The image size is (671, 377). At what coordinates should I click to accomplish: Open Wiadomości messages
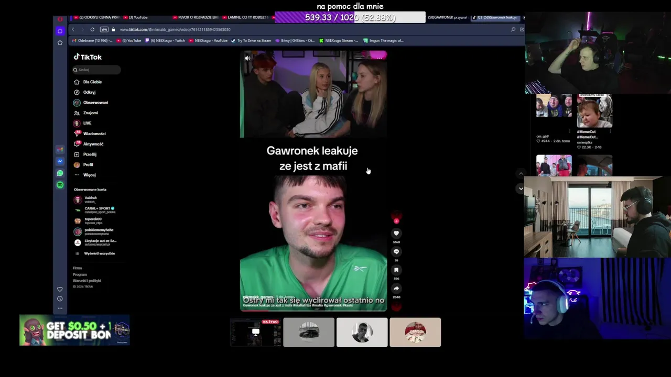[x=90, y=134]
